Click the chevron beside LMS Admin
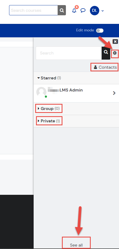This screenshot has height=249, width=119. pos(114,93)
